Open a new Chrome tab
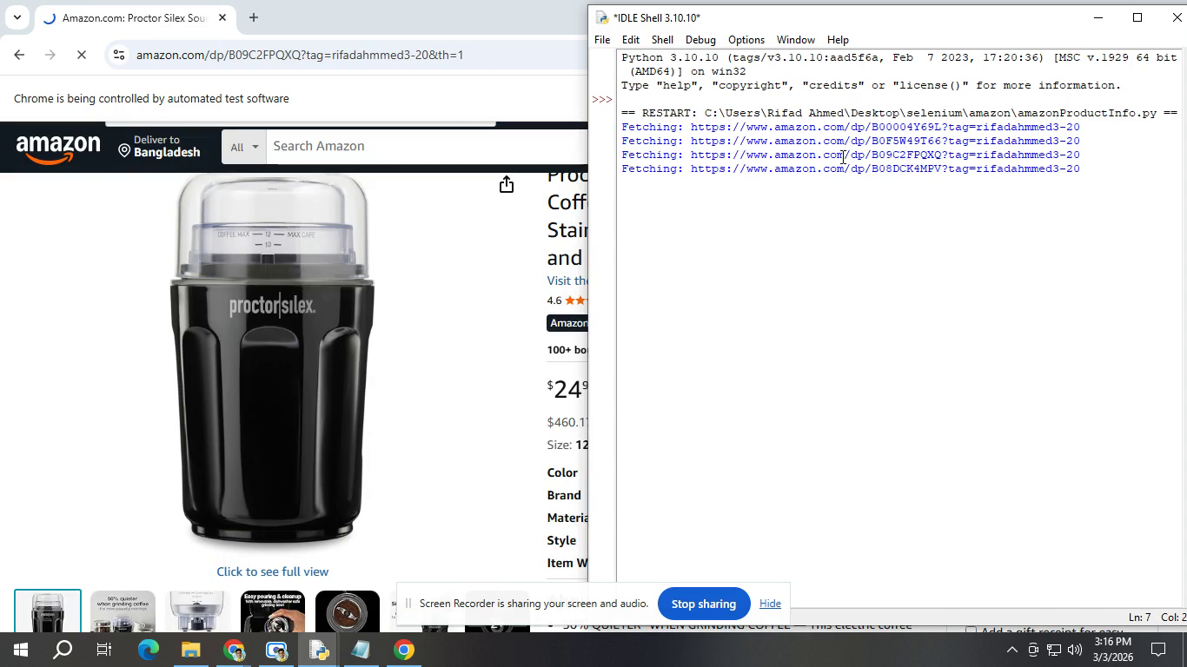The height and width of the screenshot is (667, 1187). [x=253, y=17]
